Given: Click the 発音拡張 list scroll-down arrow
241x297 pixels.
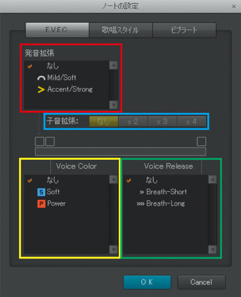Looking at the screenshot, I should [x=113, y=105].
